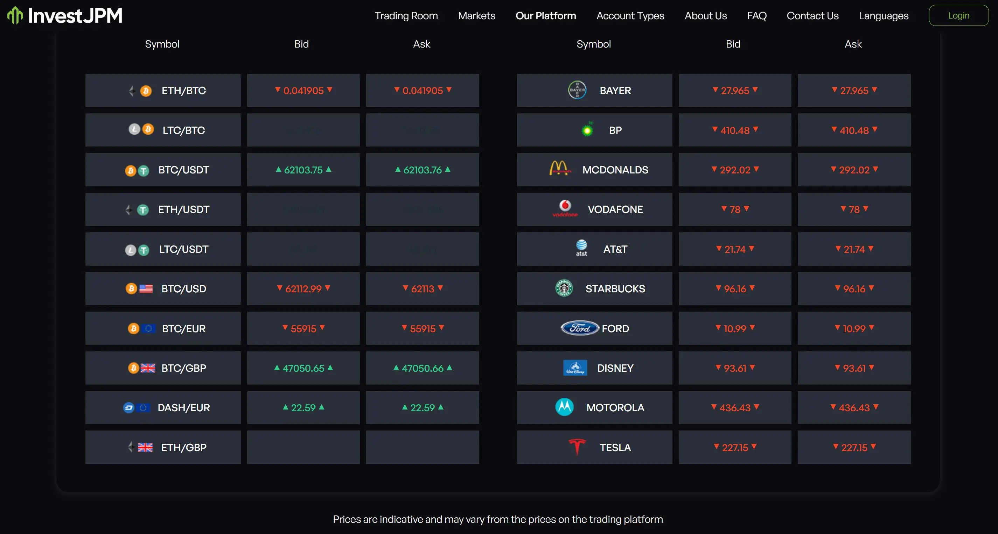Click the ETH/BTC coin pair icon
Image resolution: width=998 pixels, height=534 pixels.
(140, 91)
